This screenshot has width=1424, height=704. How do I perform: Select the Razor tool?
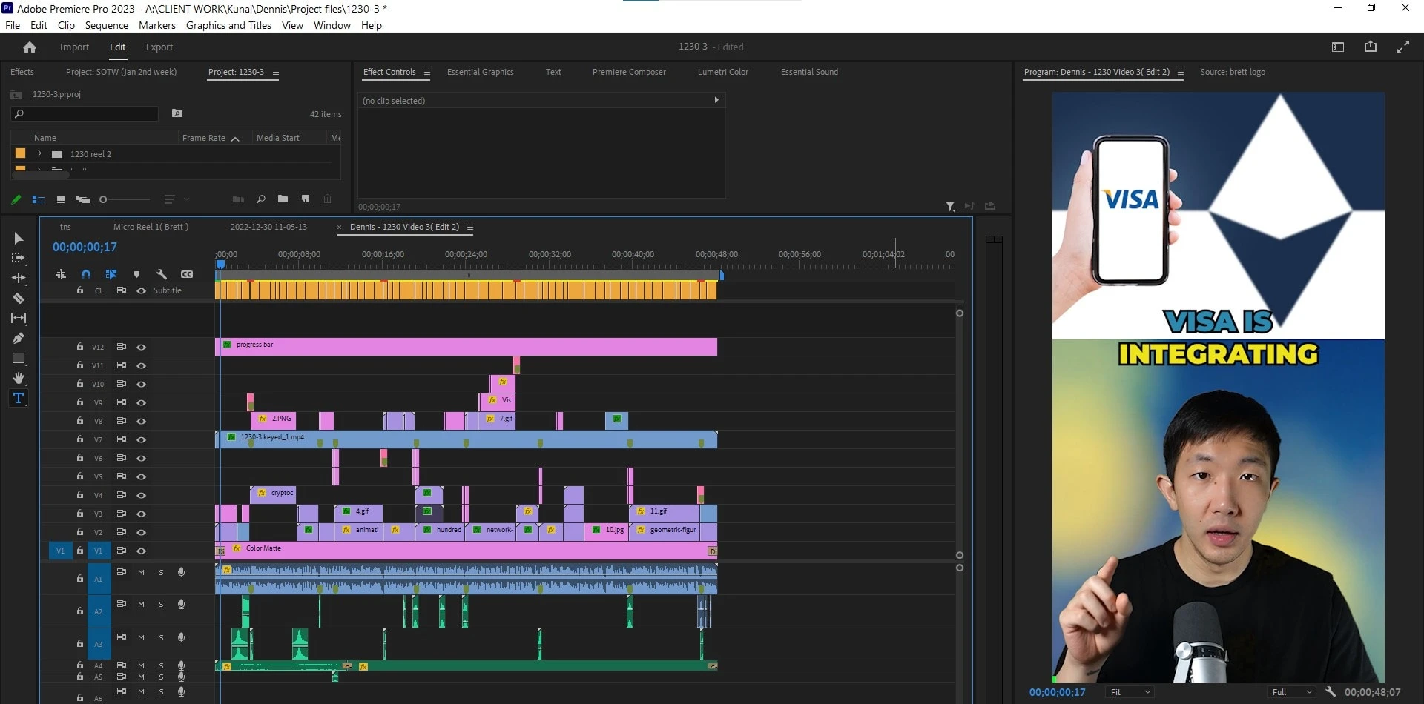19,298
